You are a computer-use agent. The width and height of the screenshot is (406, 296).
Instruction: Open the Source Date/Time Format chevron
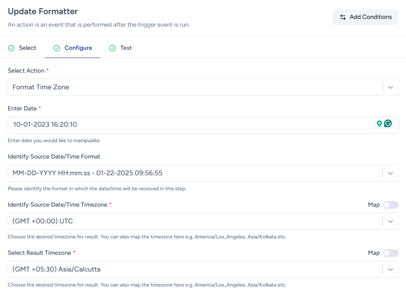(x=390, y=173)
